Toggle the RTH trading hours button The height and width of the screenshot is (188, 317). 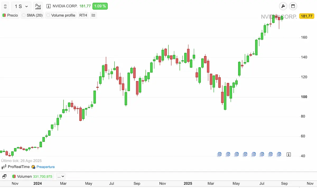(83, 15)
